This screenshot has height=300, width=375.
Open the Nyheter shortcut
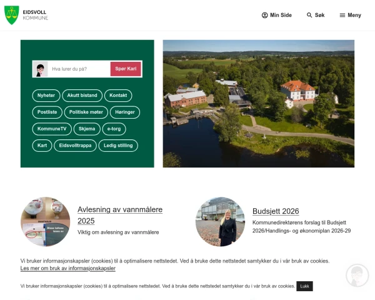[46, 96]
